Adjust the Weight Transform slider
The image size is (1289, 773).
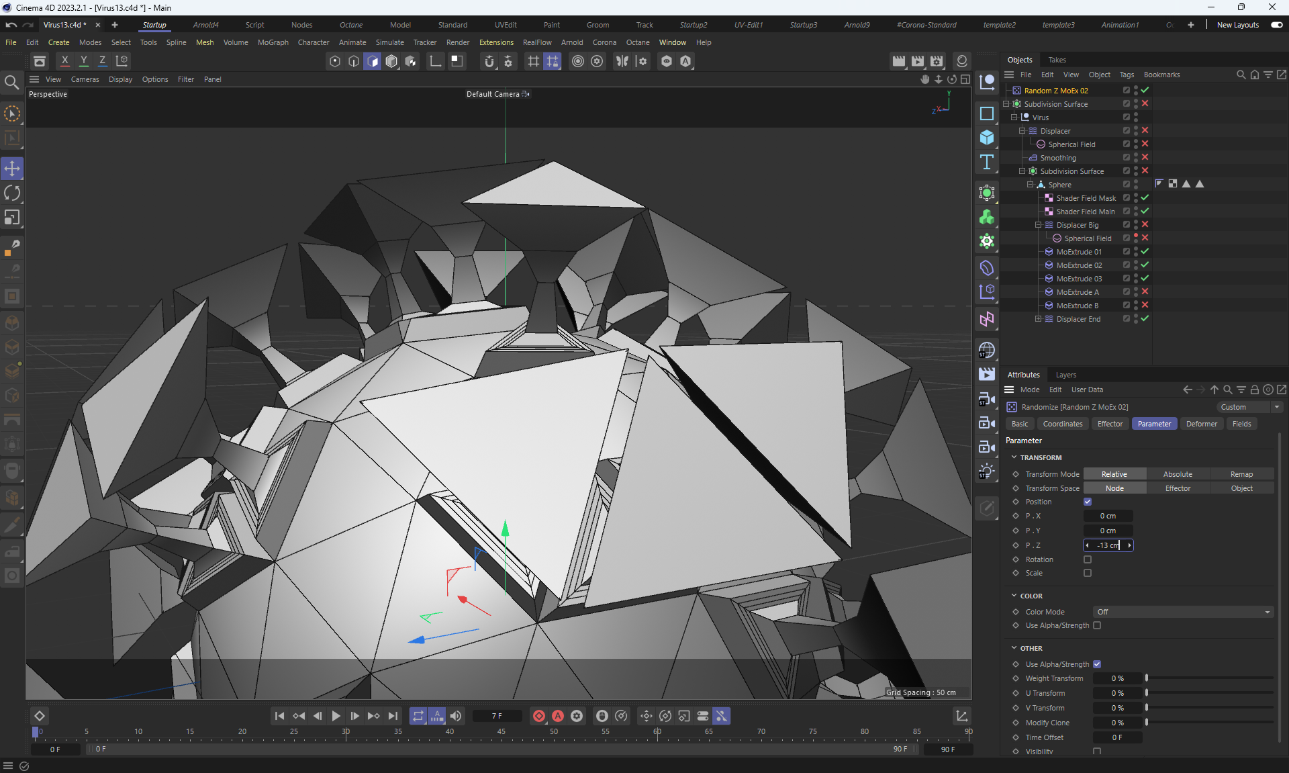point(1208,678)
